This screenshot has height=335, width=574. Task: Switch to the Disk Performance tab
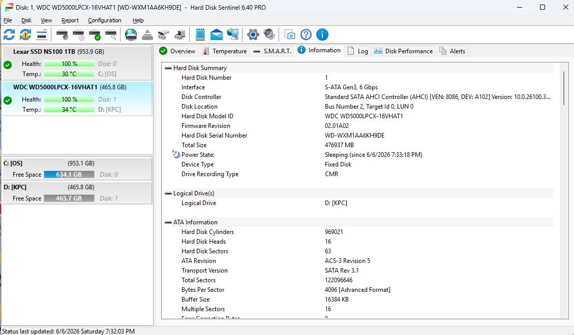coord(403,51)
